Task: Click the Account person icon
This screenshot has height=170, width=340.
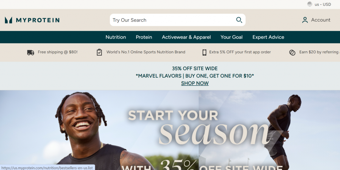Action: tap(305, 20)
